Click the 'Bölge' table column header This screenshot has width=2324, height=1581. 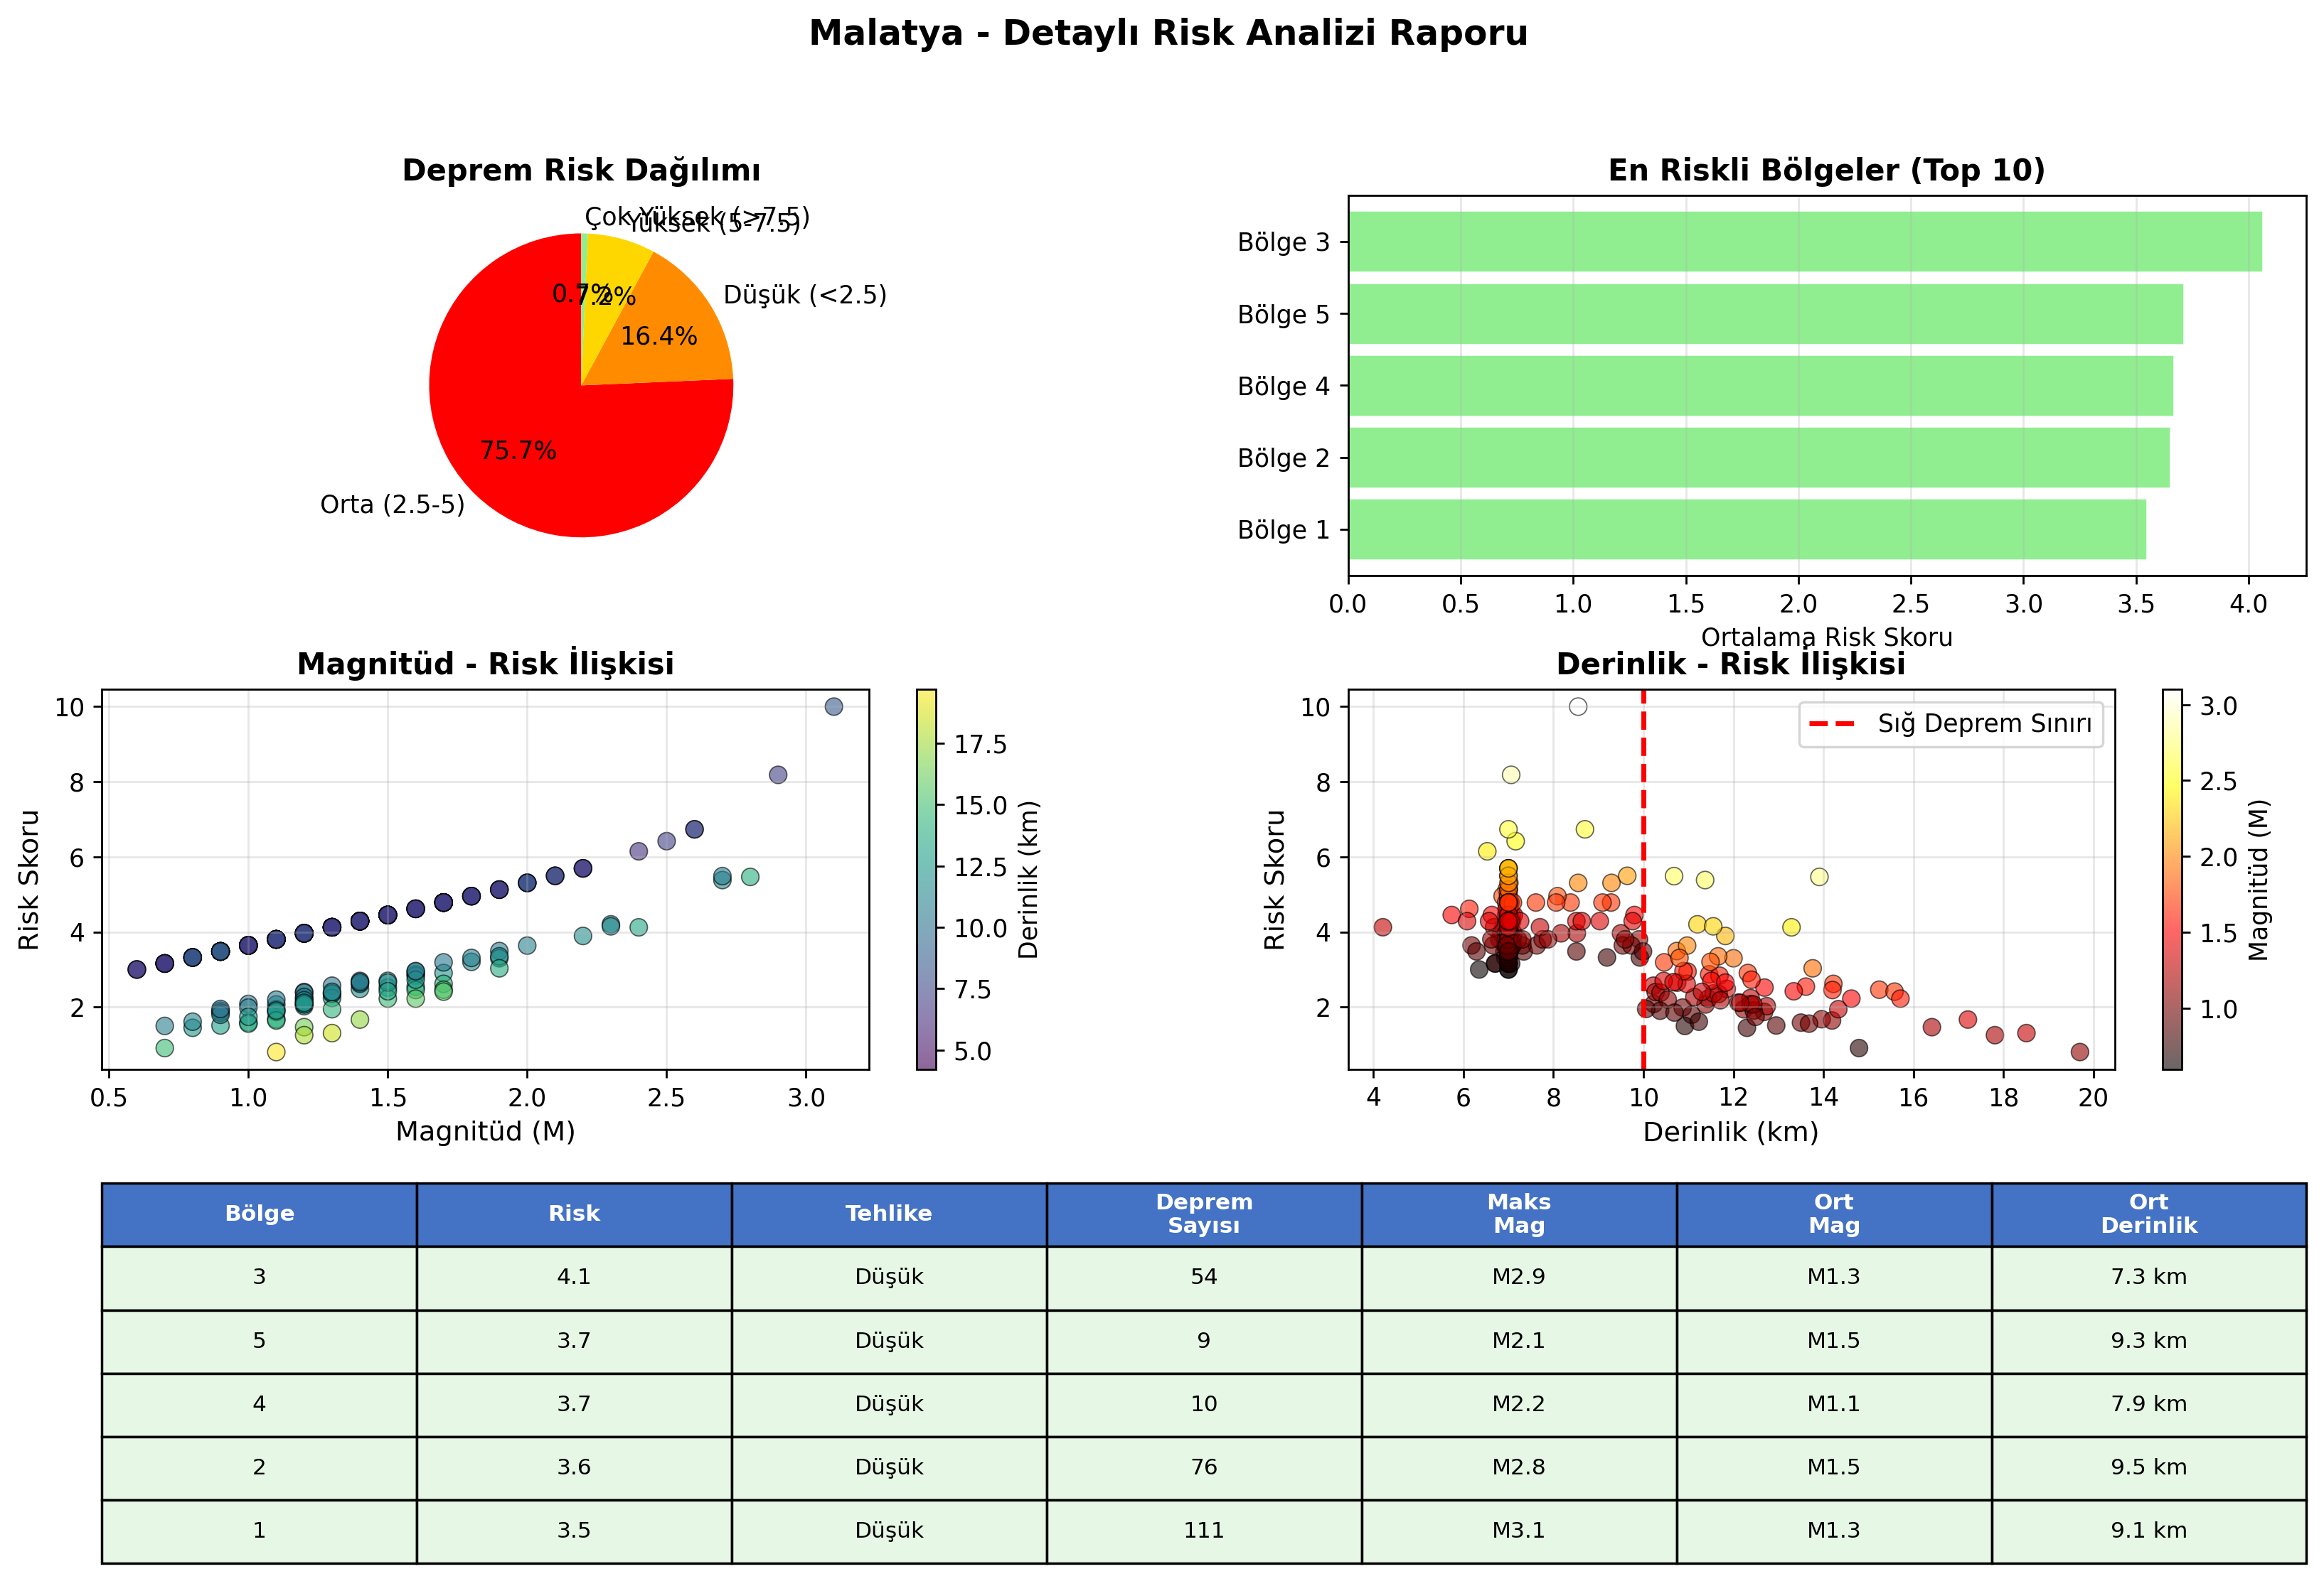pos(259,1214)
